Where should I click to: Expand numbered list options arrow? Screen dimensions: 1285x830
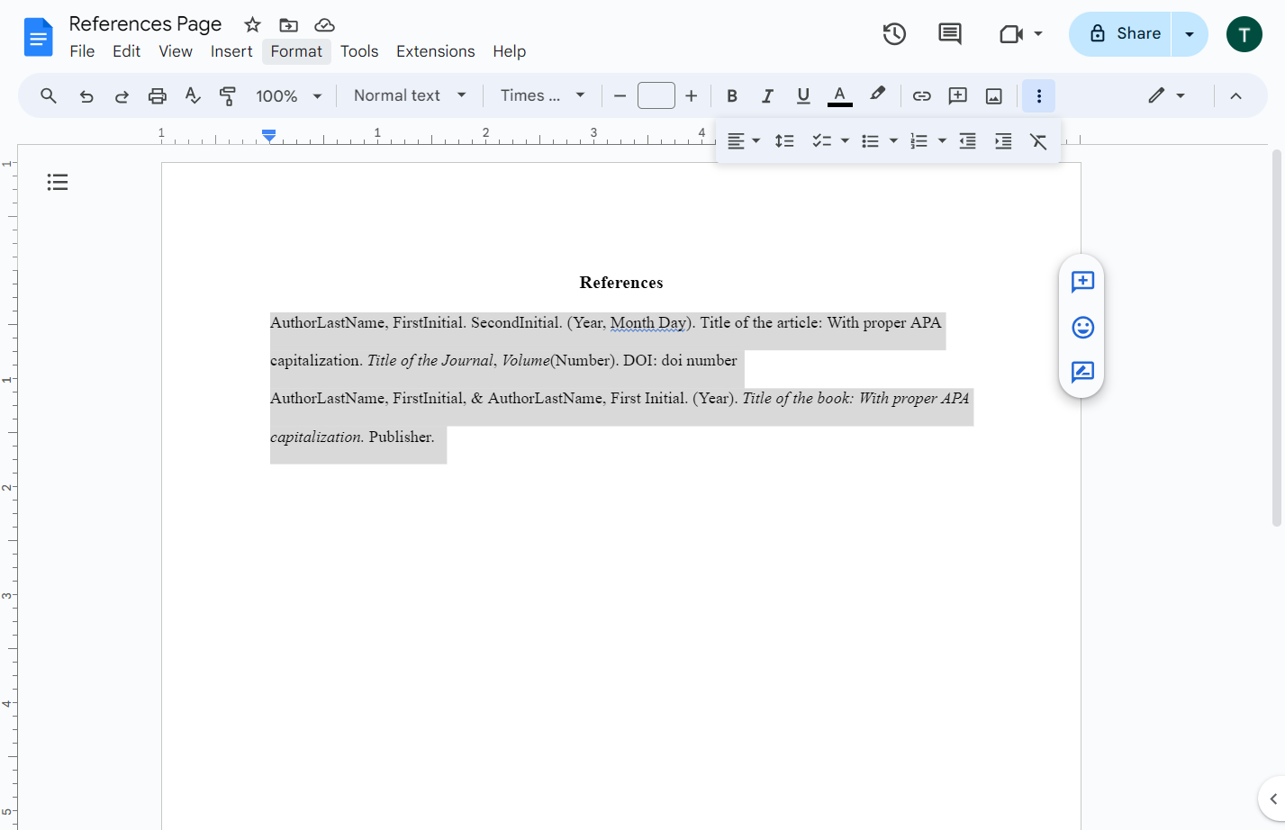pos(942,141)
